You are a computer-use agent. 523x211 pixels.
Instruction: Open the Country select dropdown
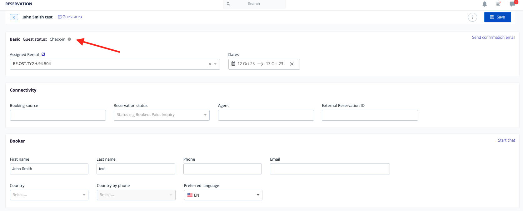84,195
